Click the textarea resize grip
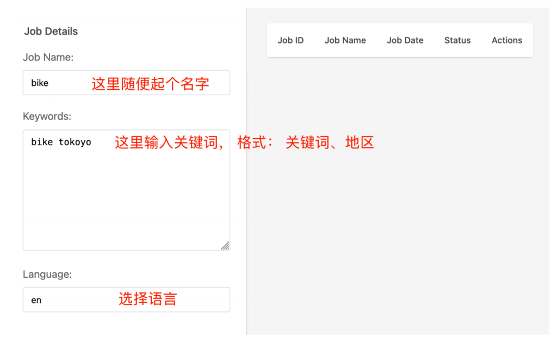This screenshot has height=349, width=557. pos(225,246)
